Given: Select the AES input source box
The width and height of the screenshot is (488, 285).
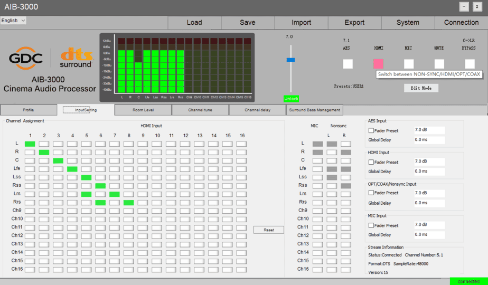Looking at the screenshot, I should pyautogui.click(x=348, y=64).
